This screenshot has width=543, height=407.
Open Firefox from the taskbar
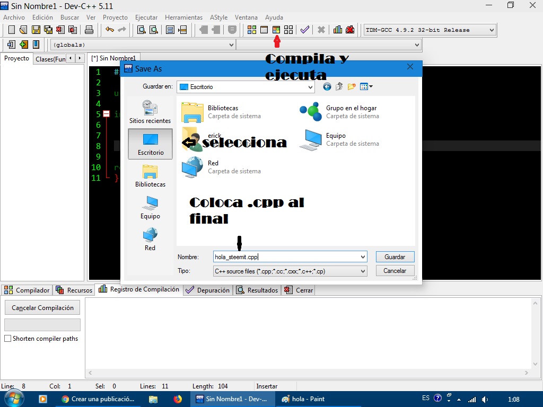tap(178, 399)
